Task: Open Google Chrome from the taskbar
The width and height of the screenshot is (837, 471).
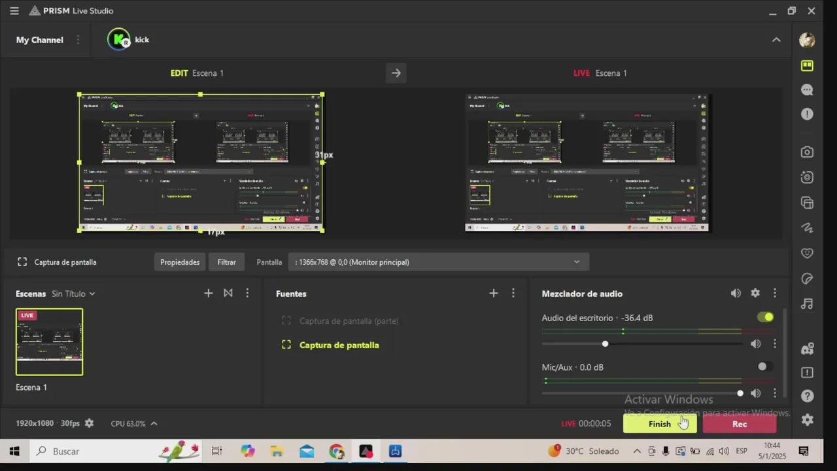Action: (x=336, y=451)
